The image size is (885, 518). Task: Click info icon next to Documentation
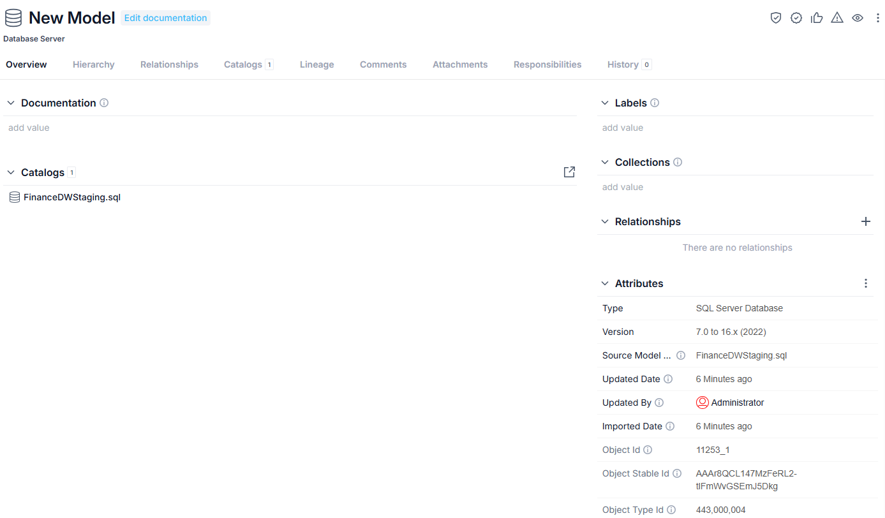[x=104, y=103]
